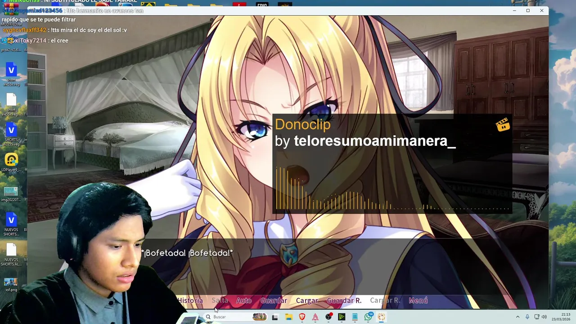
Task: Open NUEVOS SHORTS VEGAS project icon
Action: point(11,225)
